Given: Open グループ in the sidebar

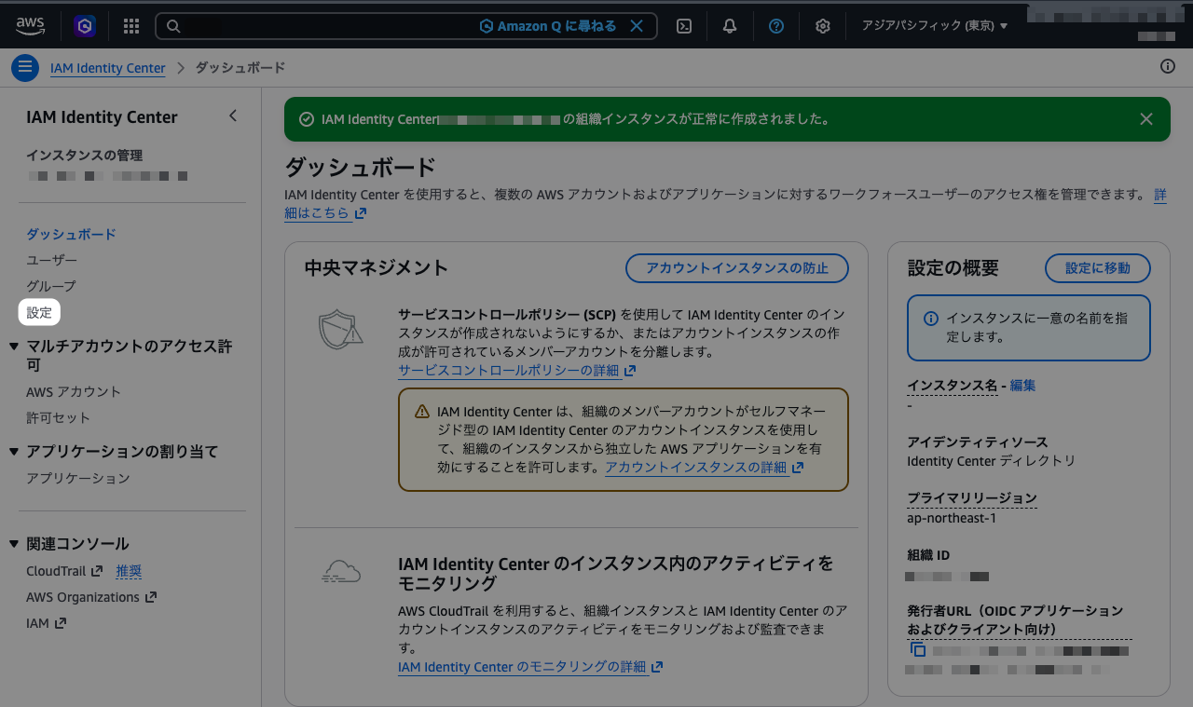Looking at the screenshot, I should (x=51, y=286).
